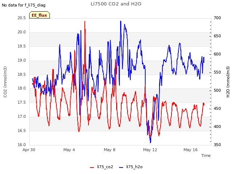The width and height of the screenshot is (233, 174).
Task: Click the 18.0 value on CO2 axis
Action: (x=22, y=88)
